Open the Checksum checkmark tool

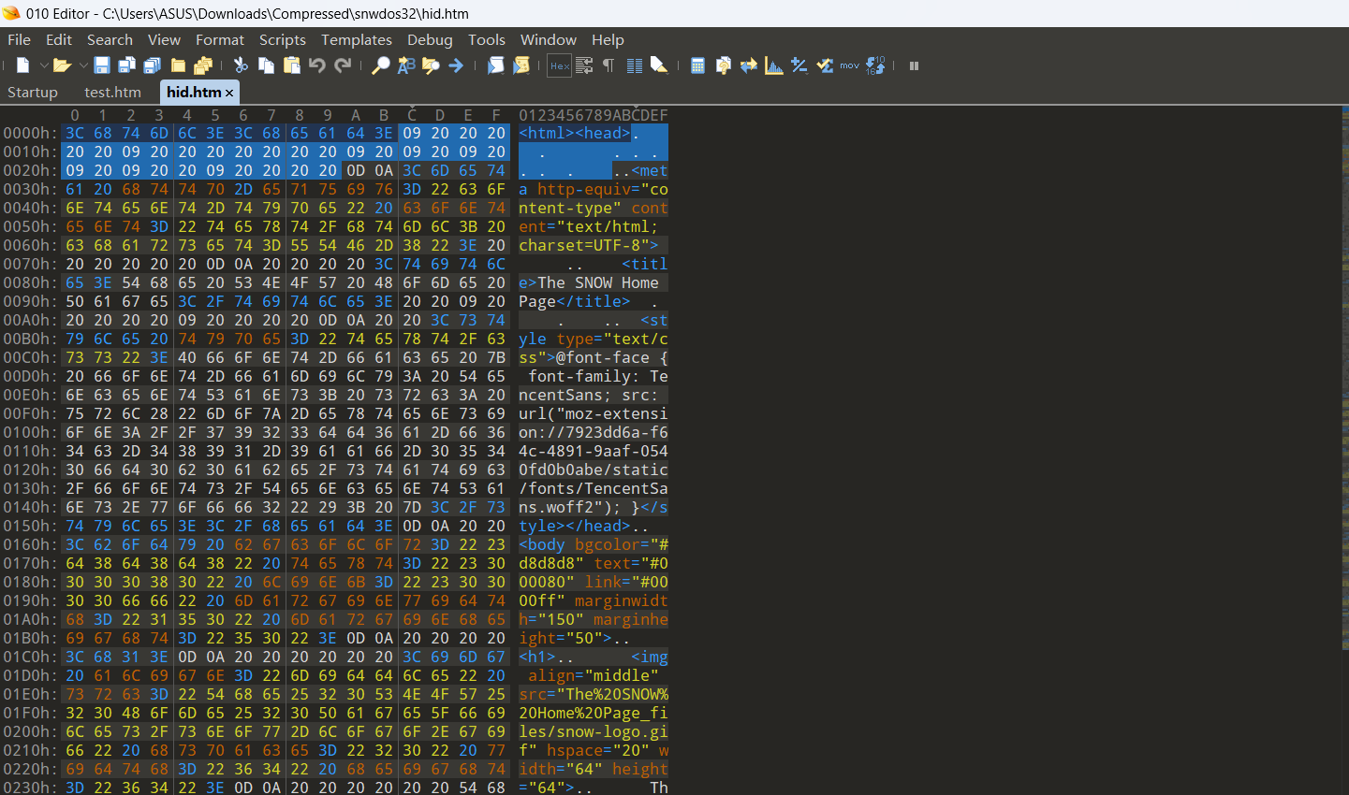(x=825, y=65)
